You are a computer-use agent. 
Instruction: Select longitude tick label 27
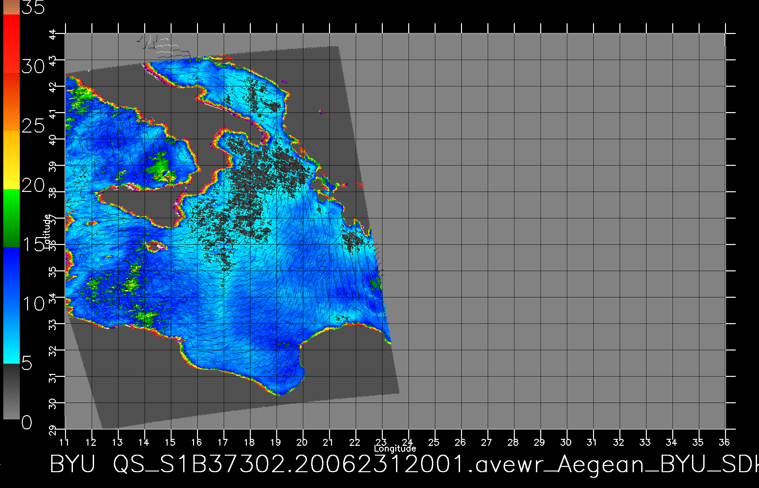click(487, 442)
